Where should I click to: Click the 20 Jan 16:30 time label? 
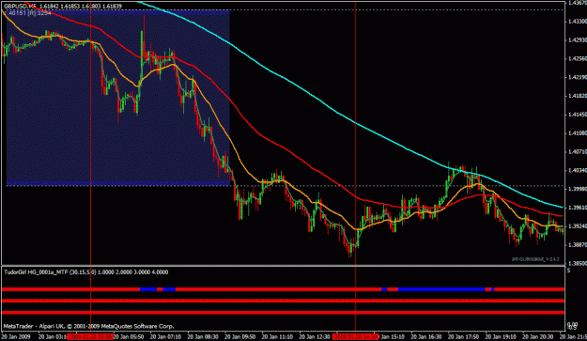coord(426,337)
